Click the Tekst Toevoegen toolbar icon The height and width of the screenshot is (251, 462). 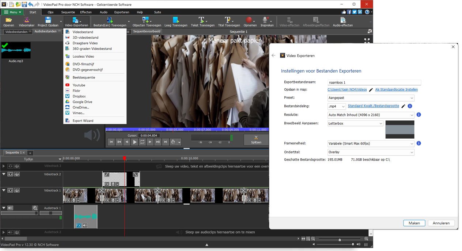coord(202,20)
